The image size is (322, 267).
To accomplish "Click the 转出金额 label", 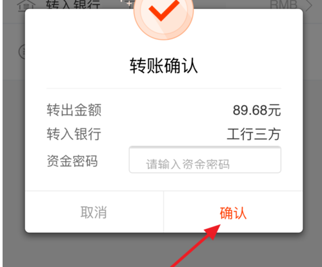I will click(x=74, y=110).
